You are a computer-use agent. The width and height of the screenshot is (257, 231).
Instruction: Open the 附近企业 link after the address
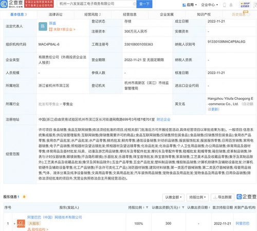(163, 119)
